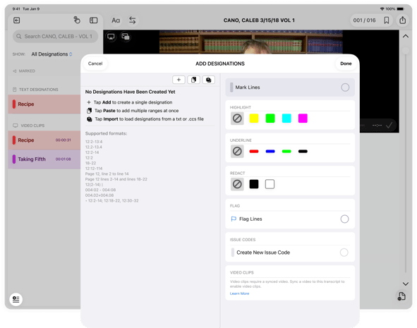
Task: Choose white redaction swatch
Action: 270,184
